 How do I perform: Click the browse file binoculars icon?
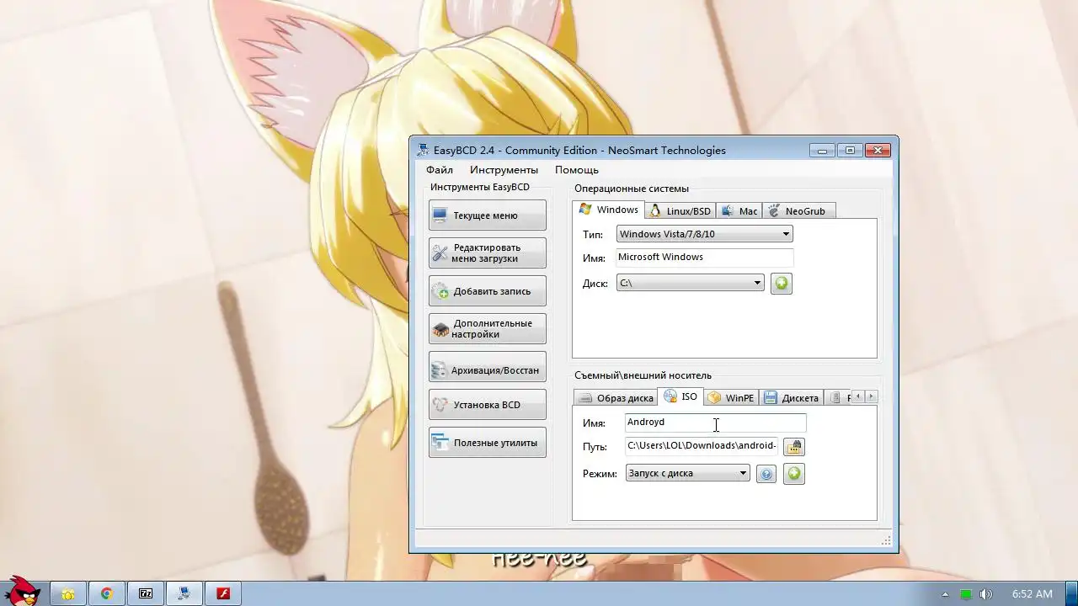click(x=794, y=447)
